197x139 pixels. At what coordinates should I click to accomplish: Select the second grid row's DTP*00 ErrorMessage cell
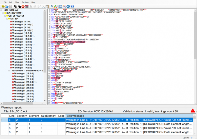click(x=129, y=124)
